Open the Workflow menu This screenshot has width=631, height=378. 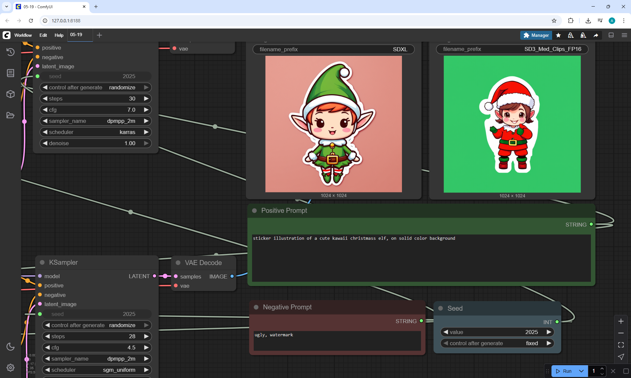click(23, 35)
